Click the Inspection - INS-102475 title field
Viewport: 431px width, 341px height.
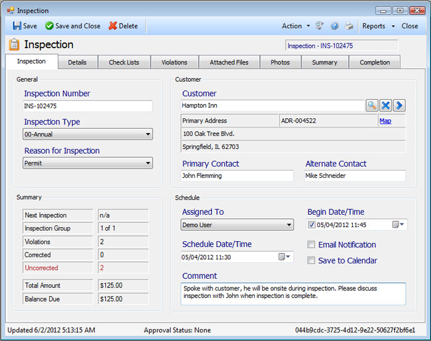click(x=342, y=46)
